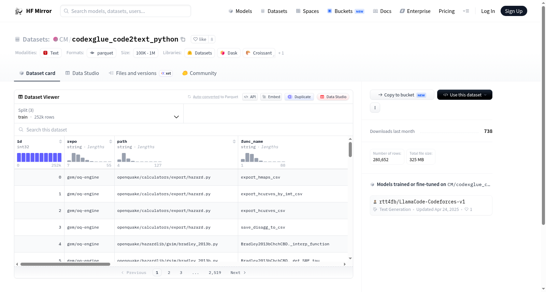Select the 100K - 1M size tag

click(x=145, y=53)
